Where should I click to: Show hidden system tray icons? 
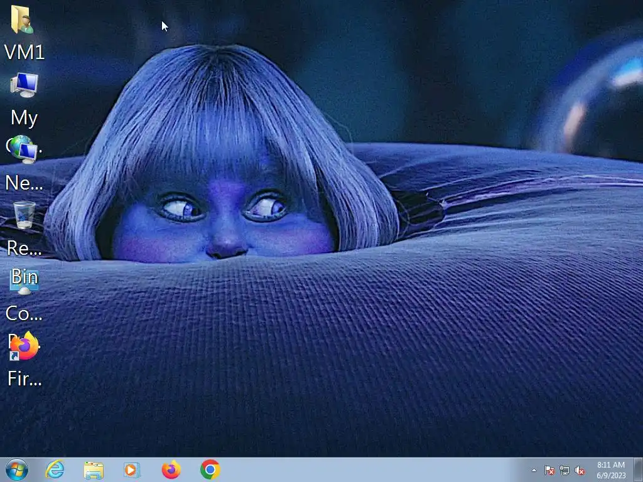coord(534,470)
